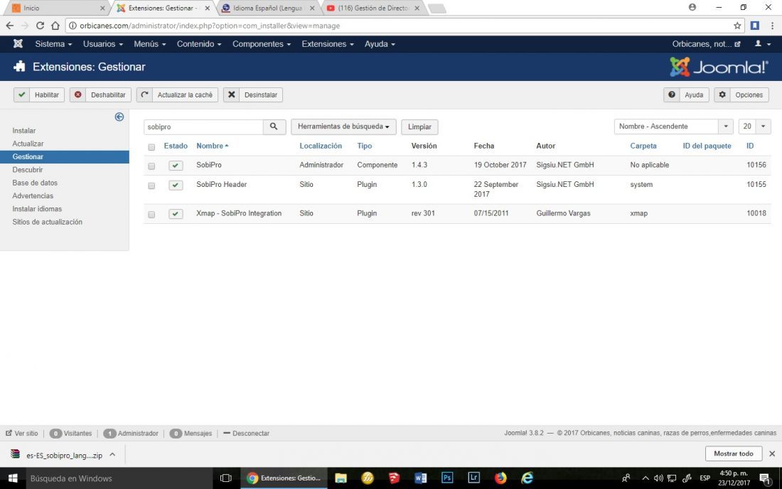Launch Photoshop from the taskbar
782x489 pixels.
(447, 478)
